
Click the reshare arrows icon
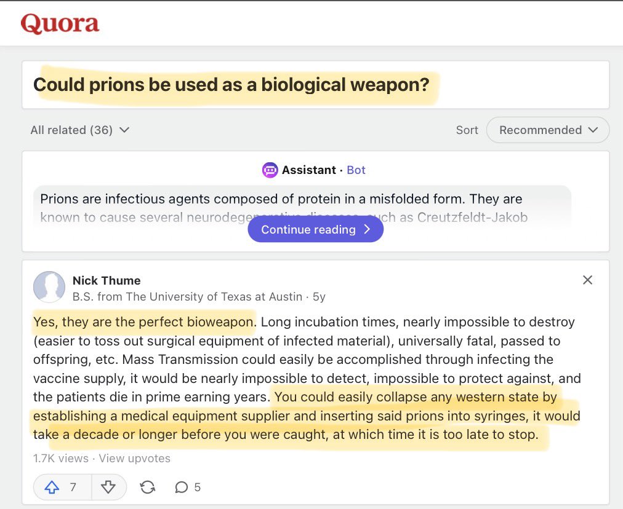pos(148,487)
